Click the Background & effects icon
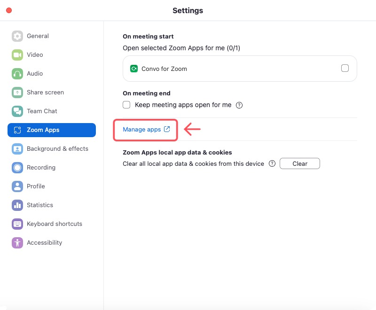The width and height of the screenshot is (376, 310). click(x=17, y=149)
